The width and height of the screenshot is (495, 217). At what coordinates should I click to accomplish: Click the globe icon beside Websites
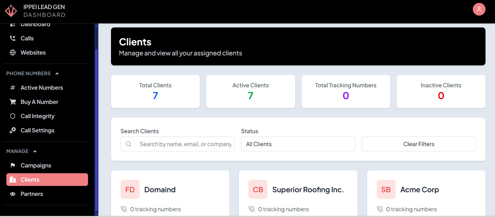pyautogui.click(x=12, y=52)
